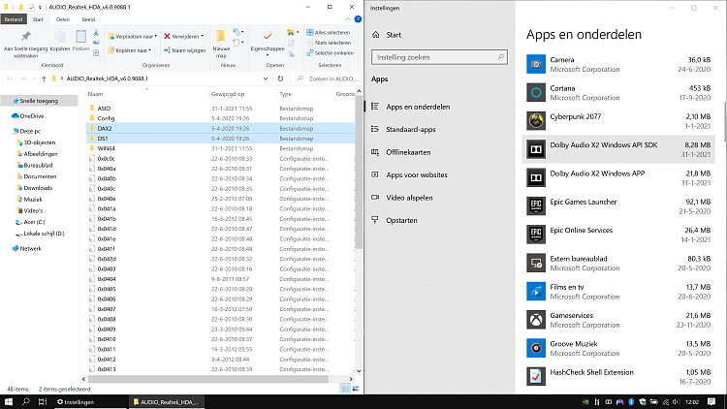This screenshot has width=727, height=409.
Task: Open the taskbar search icon
Action: [x=25, y=401]
